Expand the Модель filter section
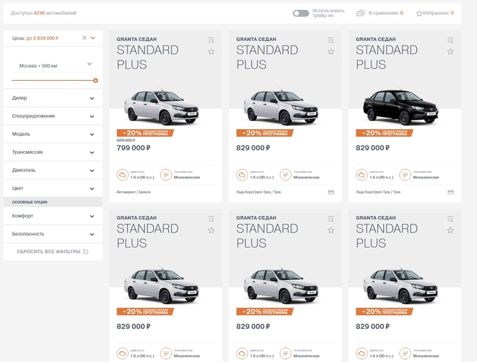This screenshot has width=477, height=363. point(92,135)
